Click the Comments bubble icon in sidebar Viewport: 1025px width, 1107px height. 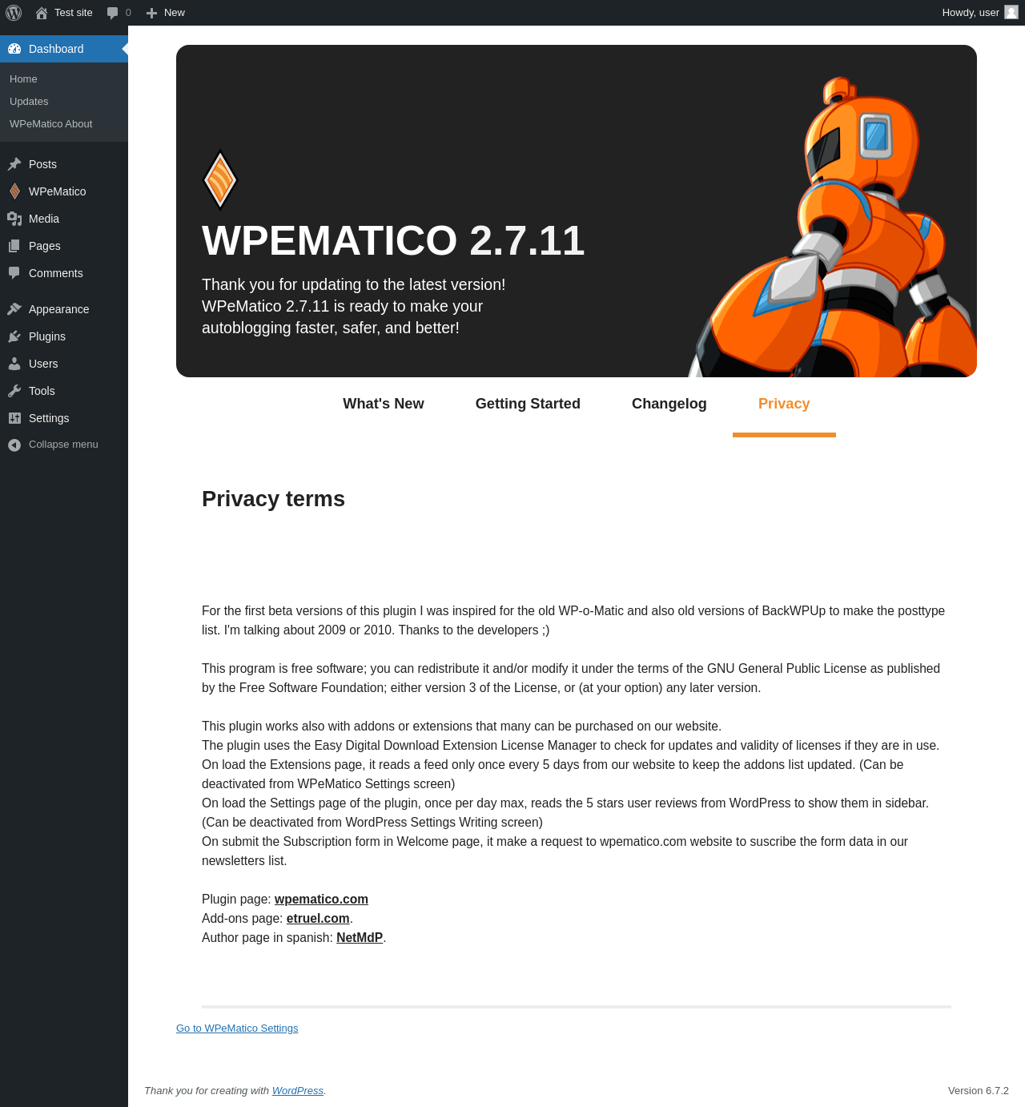pyautogui.click(x=14, y=273)
